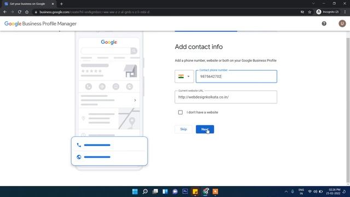Click the browser forward arrow

12,12
